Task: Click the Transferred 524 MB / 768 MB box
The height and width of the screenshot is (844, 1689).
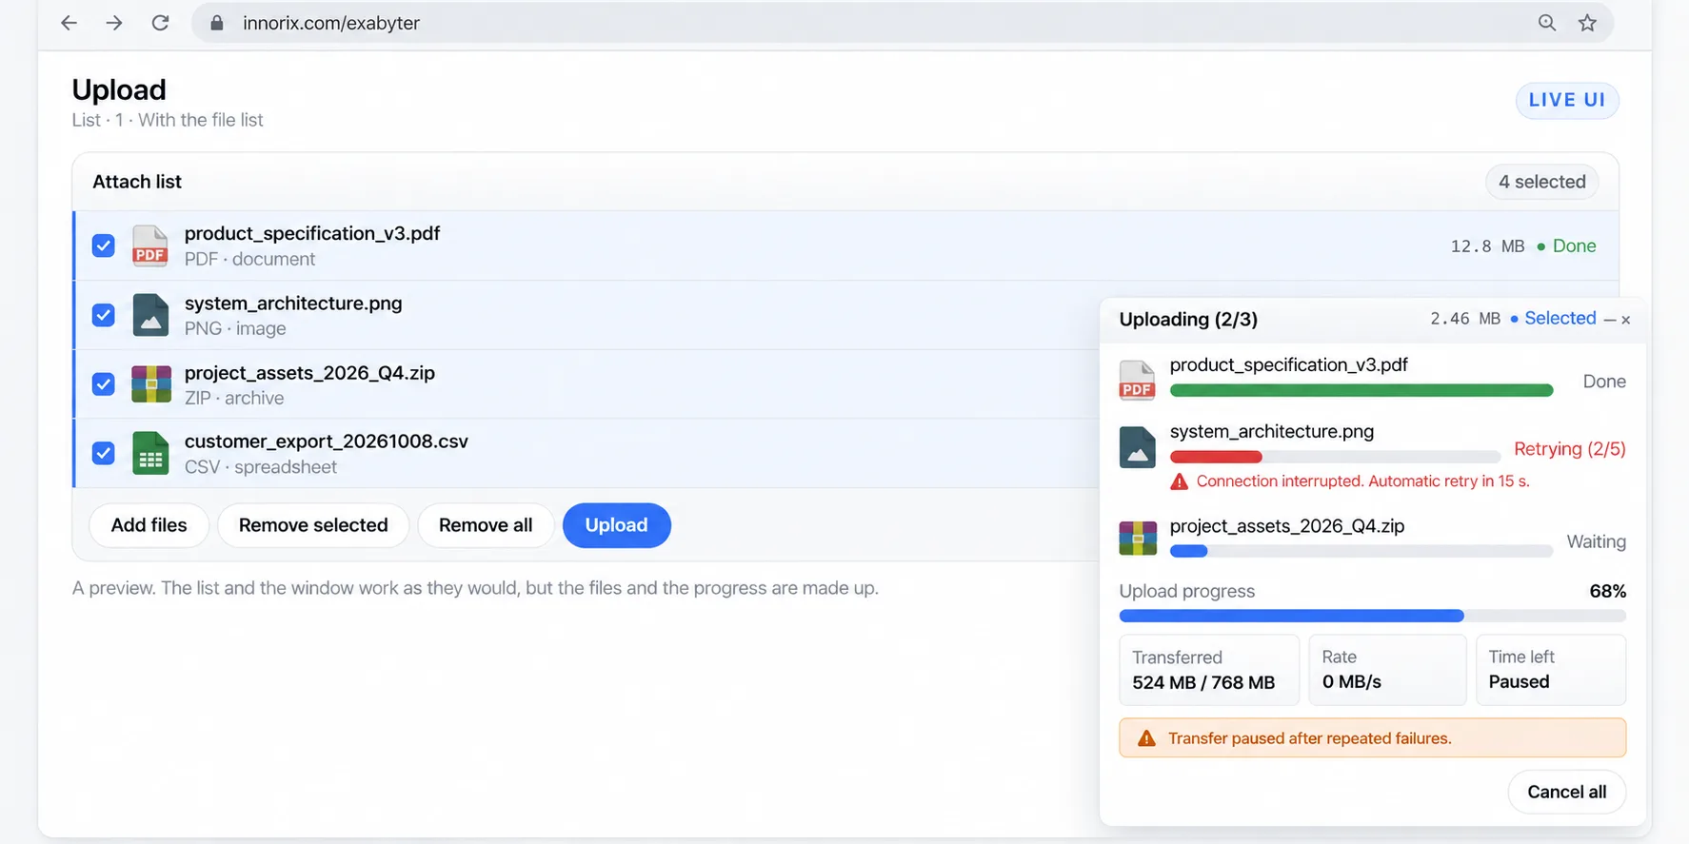Action: point(1209,670)
